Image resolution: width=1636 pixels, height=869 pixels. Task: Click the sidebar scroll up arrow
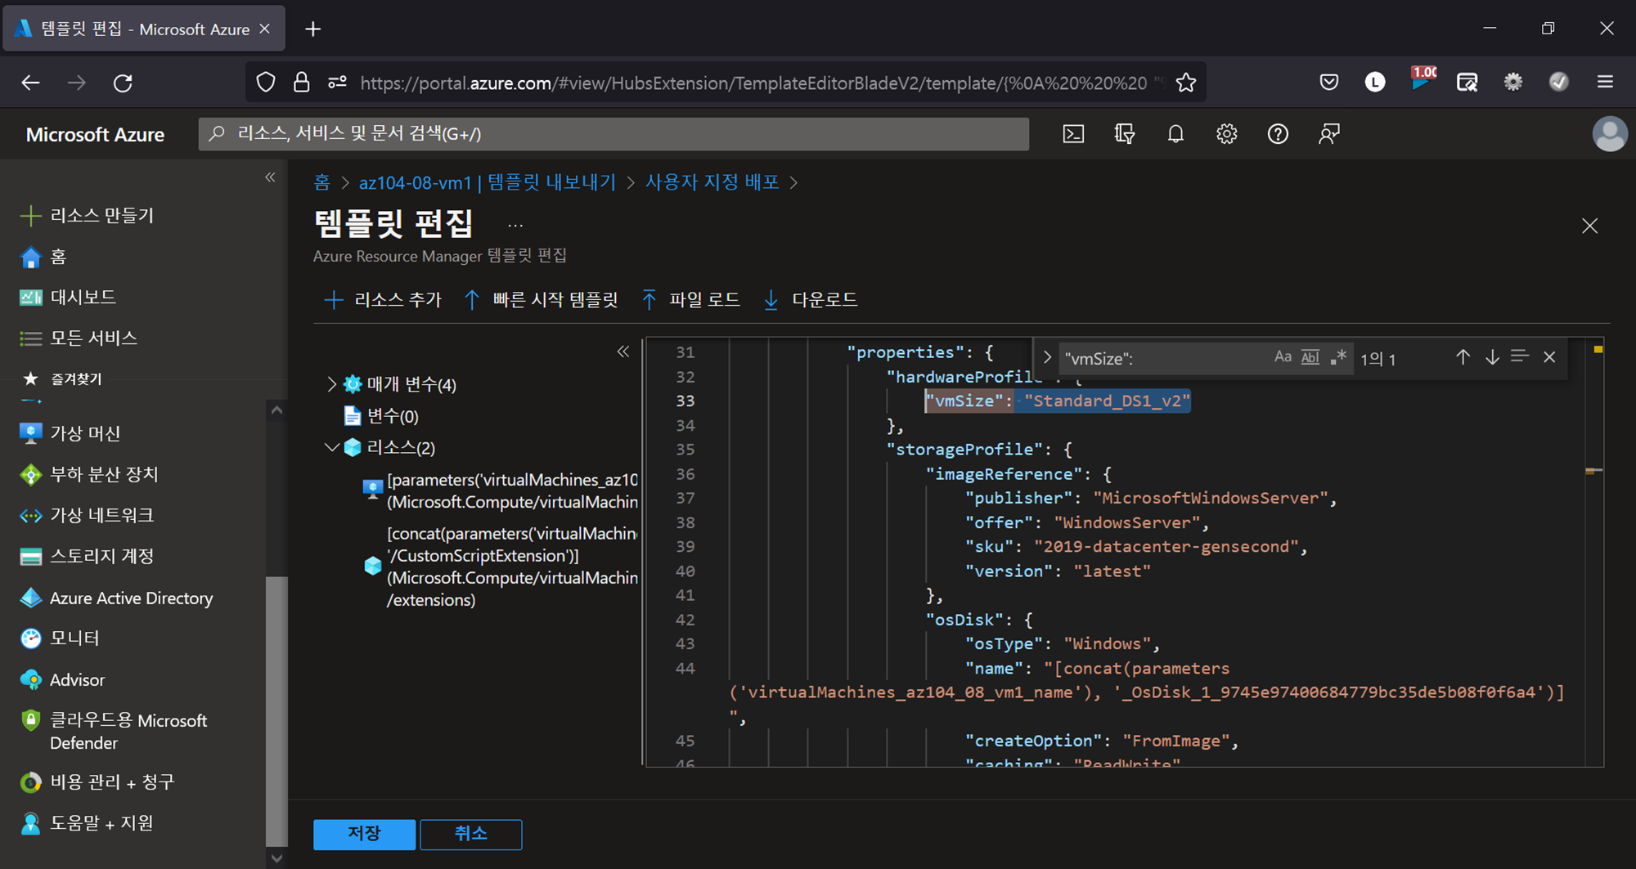point(276,410)
